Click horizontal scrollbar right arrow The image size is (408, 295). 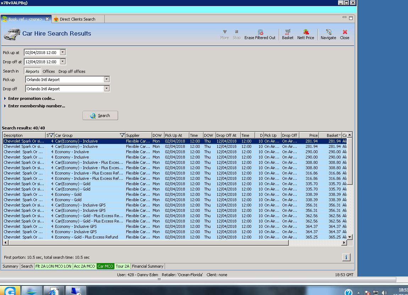[x=344, y=242]
